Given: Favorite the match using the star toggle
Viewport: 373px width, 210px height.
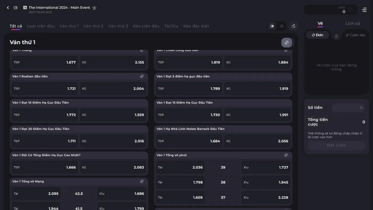Looking at the screenshot, I should 94,7.
